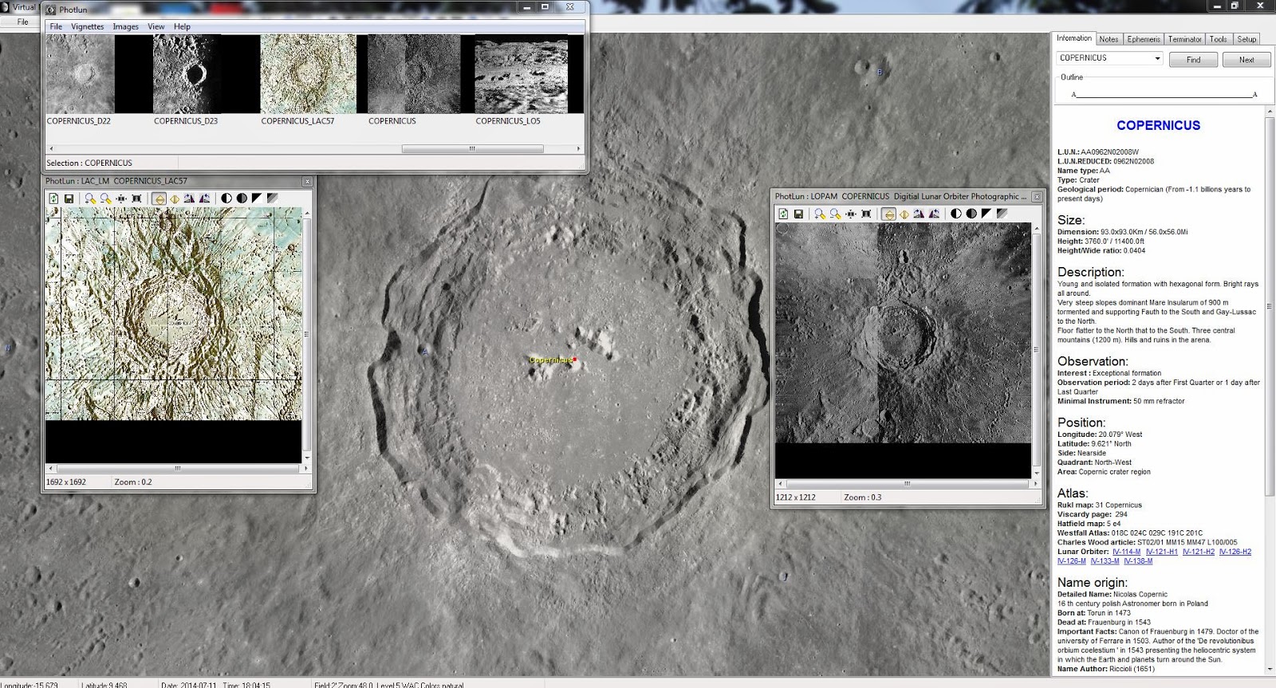Screen dimensions: 1276x688
Task: Select the COPERNICUS_LAC57 thumbnail
Action: pos(308,73)
